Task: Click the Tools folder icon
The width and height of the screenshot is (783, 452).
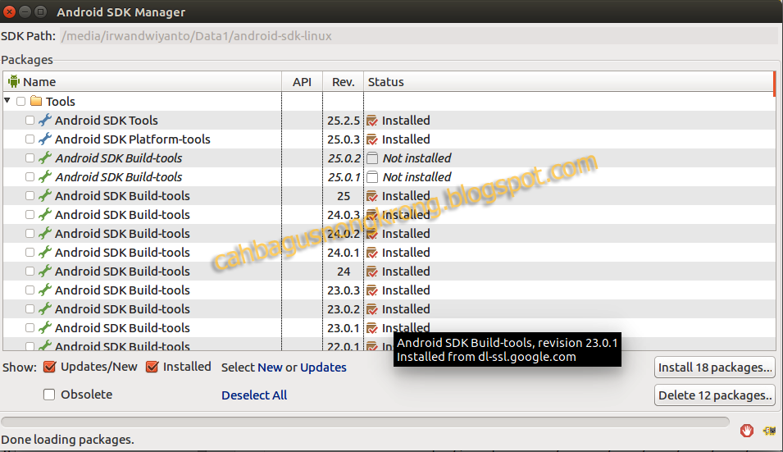Action: (x=36, y=102)
